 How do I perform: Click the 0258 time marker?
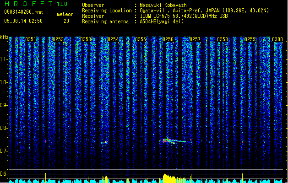(223, 39)
